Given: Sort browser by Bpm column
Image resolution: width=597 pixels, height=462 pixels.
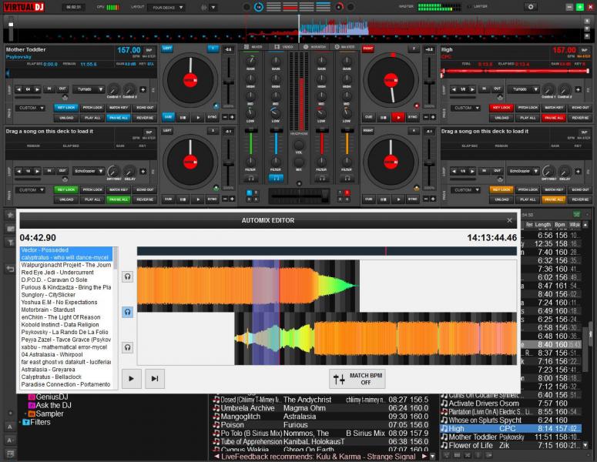Looking at the screenshot, I should (560, 225).
